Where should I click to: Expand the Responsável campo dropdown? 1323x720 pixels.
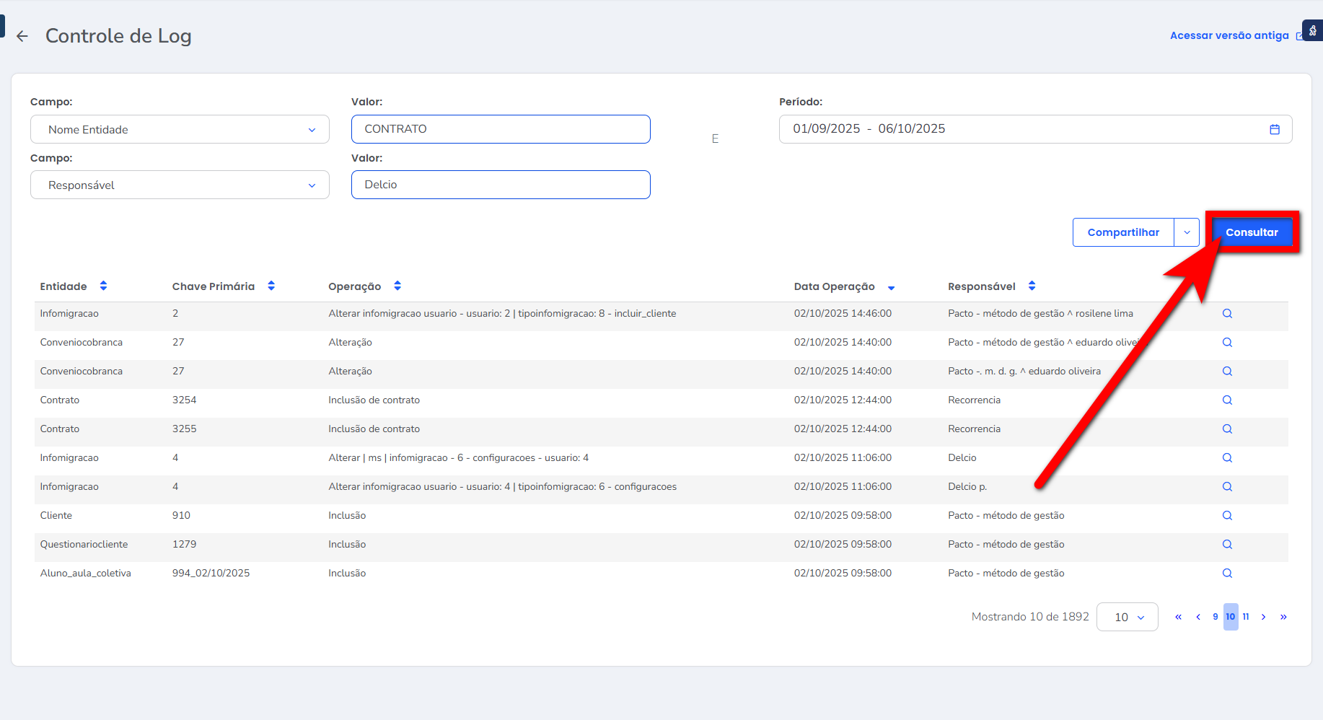(x=180, y=185)
